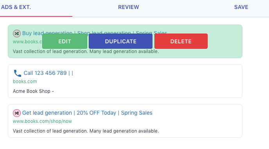Select the Acme Book Shop description text
The width and height of the screenshot is (269, 149).
click(x=33, y=91)
